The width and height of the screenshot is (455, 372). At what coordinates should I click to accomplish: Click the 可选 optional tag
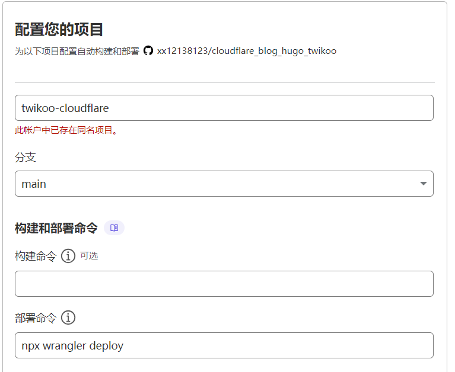pyautogui.click(x=89, y=256)
